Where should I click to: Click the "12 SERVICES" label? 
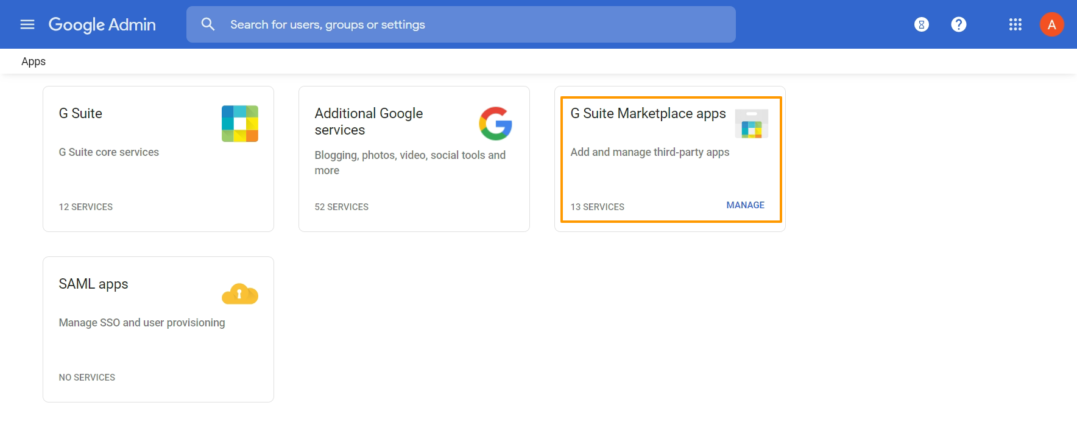(86, 207)
